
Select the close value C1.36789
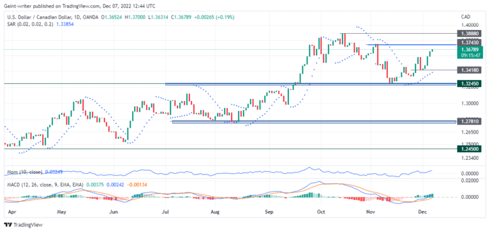[x=181, y=18]
